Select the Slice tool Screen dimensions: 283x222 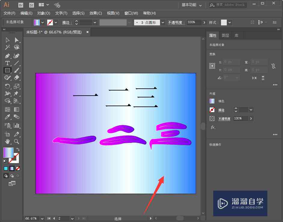(x=17, y=134)
